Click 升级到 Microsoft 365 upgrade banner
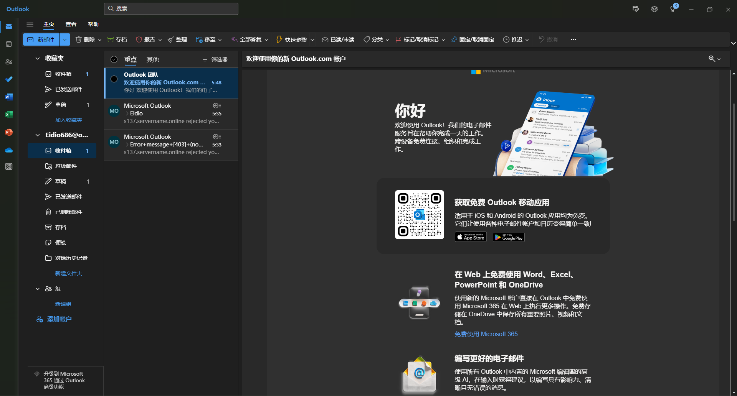Image resolution: width=737 pixels, height=396 pixels. [65, 380]
